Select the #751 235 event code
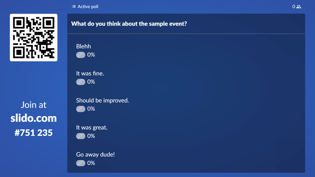 point(34,133)
